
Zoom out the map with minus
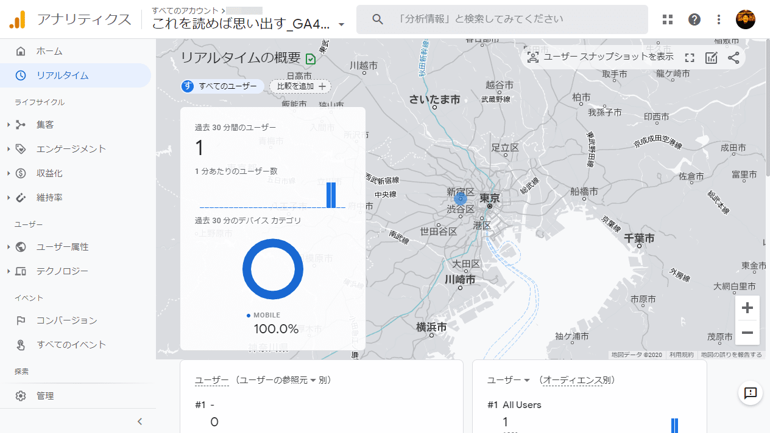tap(747, 333)
